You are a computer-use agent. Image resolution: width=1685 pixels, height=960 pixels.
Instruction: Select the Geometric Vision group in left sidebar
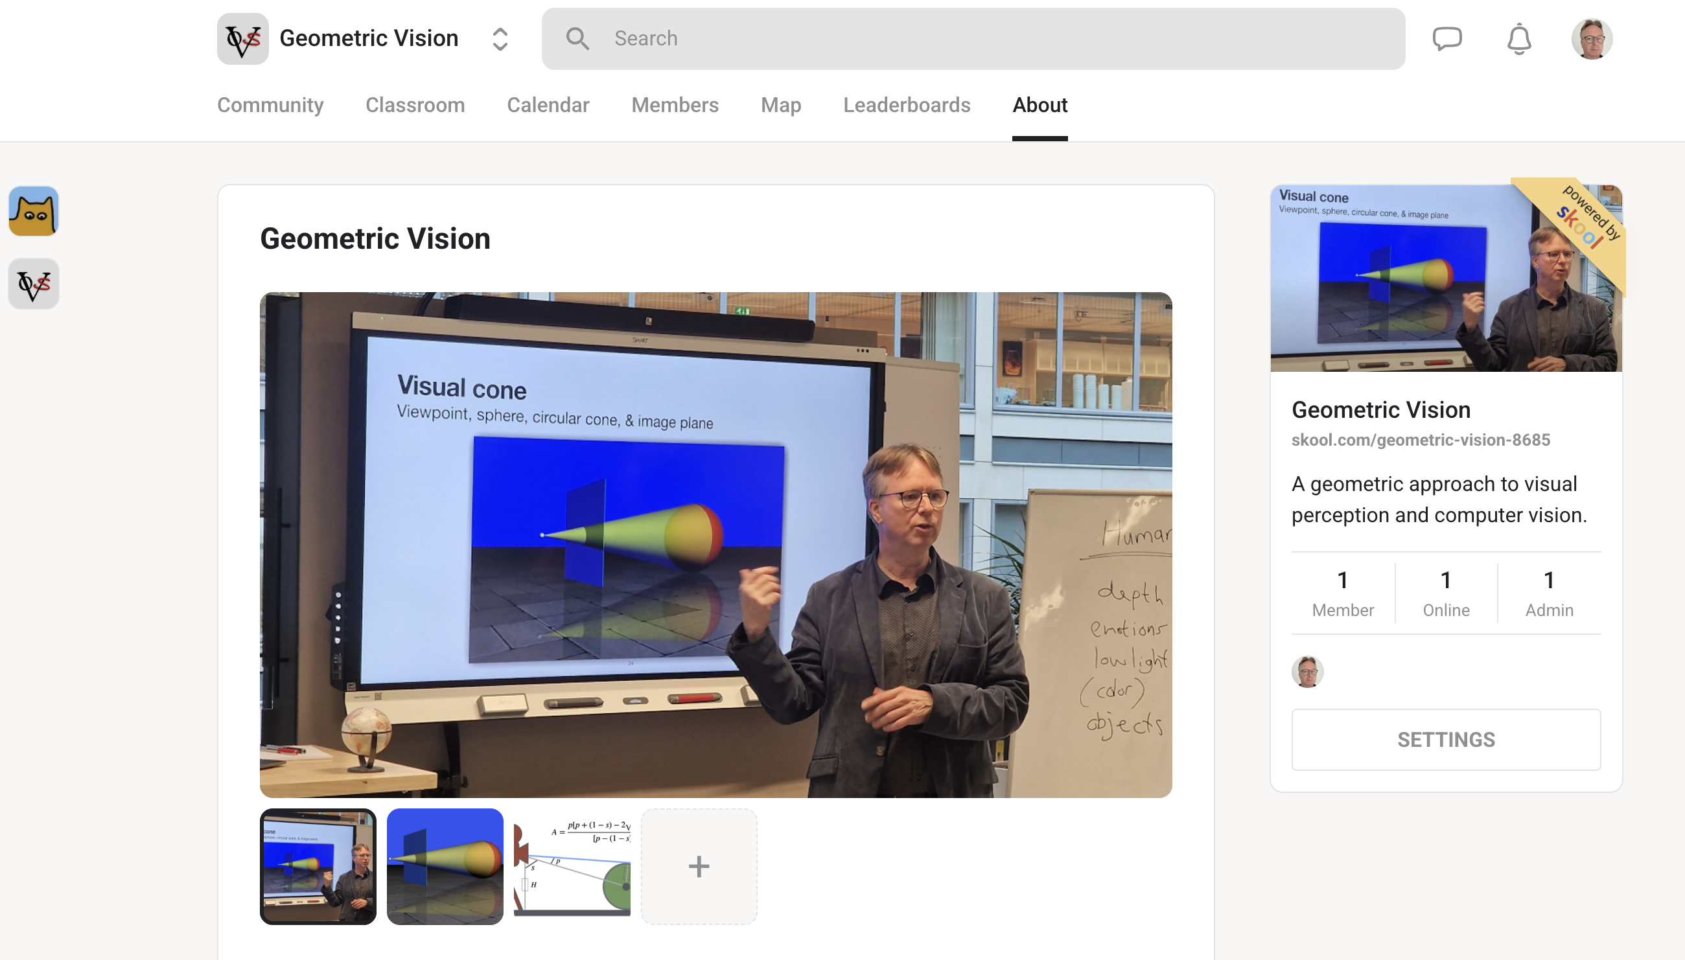pos(34,284)
